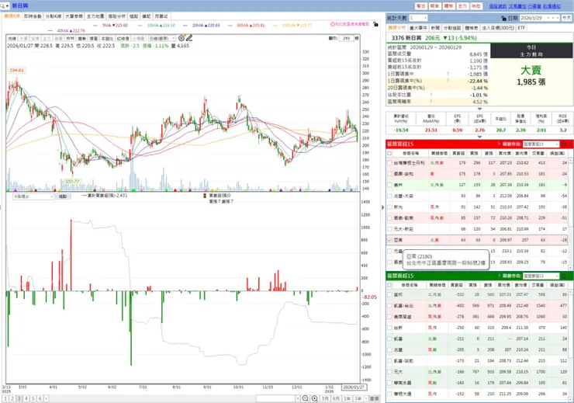Click help icon beside 區間周轉率
This screenshot has width=574, height=403.
(430, 102)
